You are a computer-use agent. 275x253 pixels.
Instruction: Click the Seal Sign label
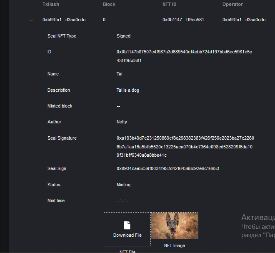coord(57,169)
